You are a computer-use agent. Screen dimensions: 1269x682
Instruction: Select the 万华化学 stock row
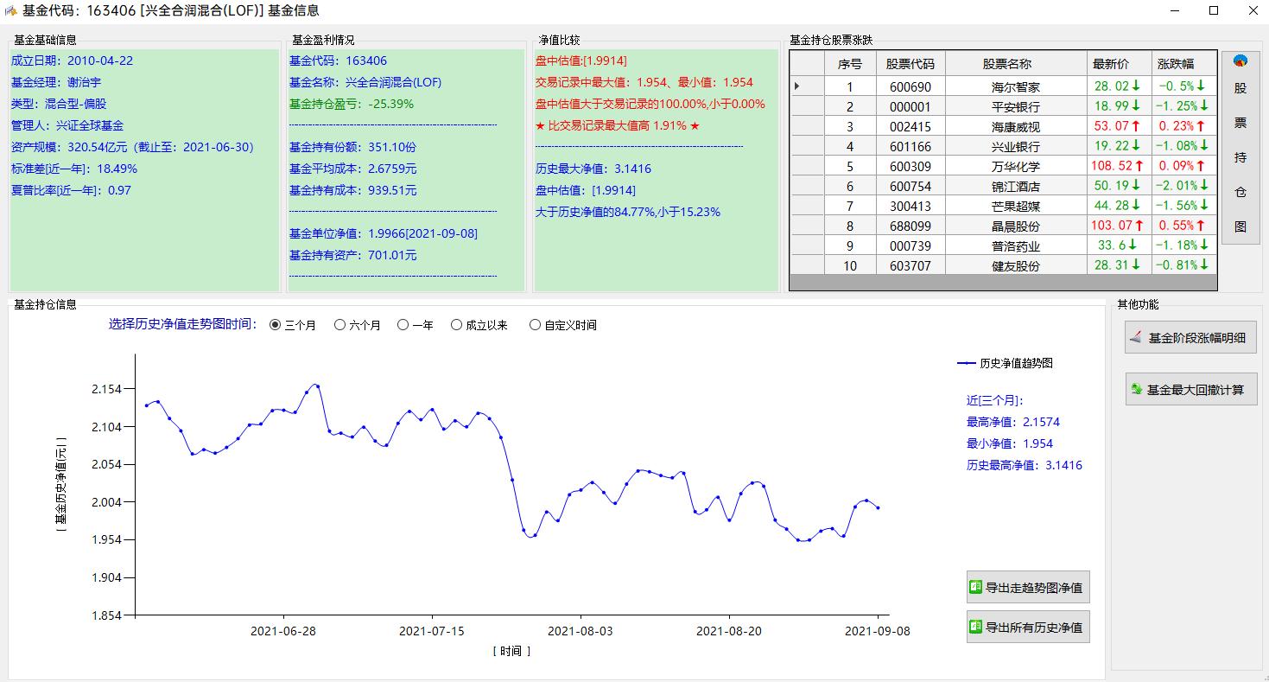[1003, 165]
